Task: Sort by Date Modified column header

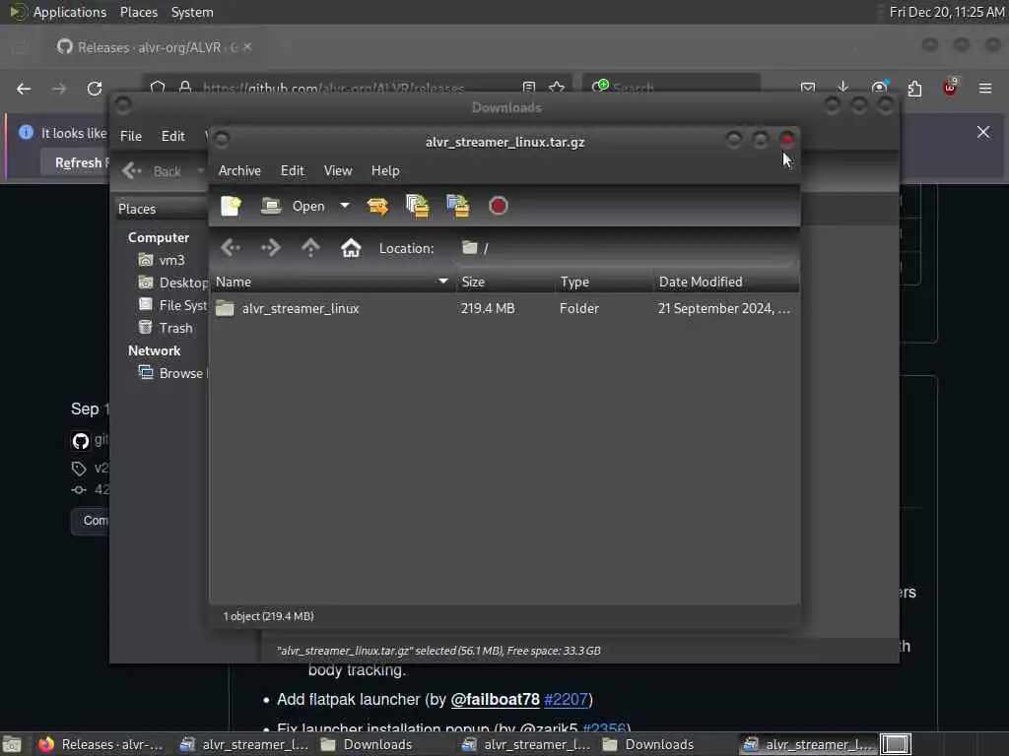Action: (x=726, y=282)
